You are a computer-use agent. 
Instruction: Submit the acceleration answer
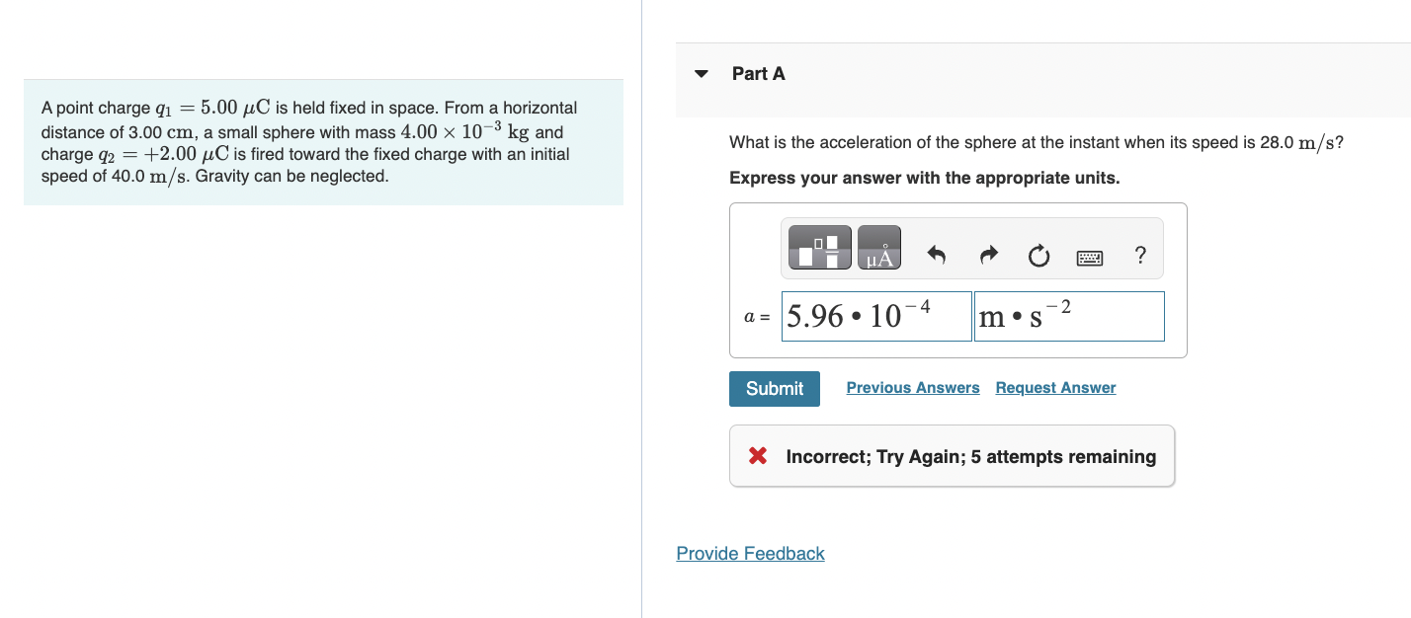point(774,388)
